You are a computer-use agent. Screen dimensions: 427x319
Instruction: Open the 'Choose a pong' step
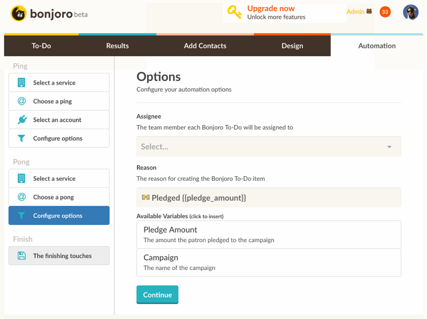[x=59, y=197]
